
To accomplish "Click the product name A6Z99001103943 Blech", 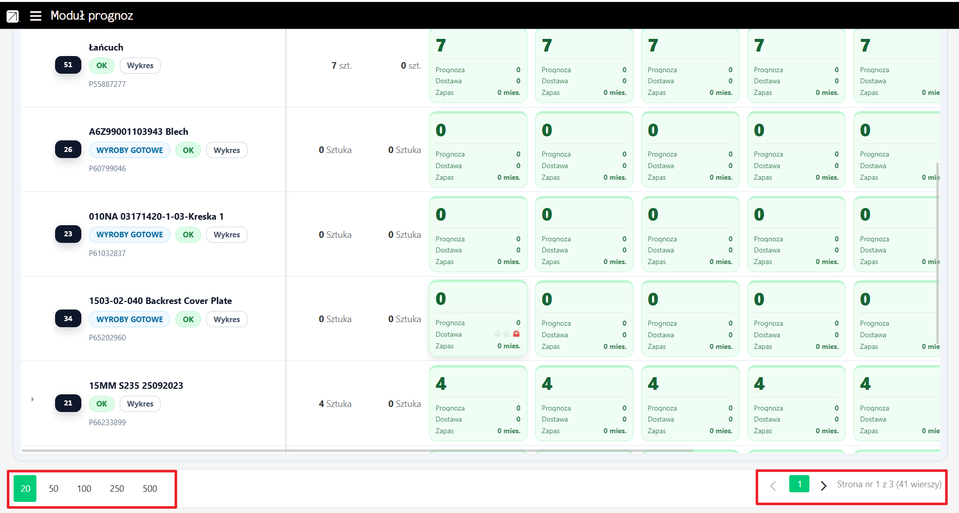I will pos(138,132).
